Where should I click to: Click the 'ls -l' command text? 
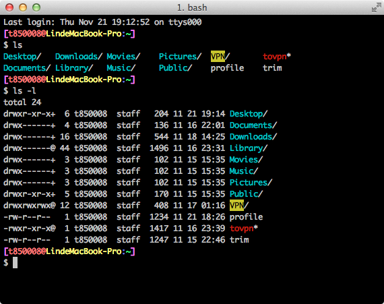(24, 91)
